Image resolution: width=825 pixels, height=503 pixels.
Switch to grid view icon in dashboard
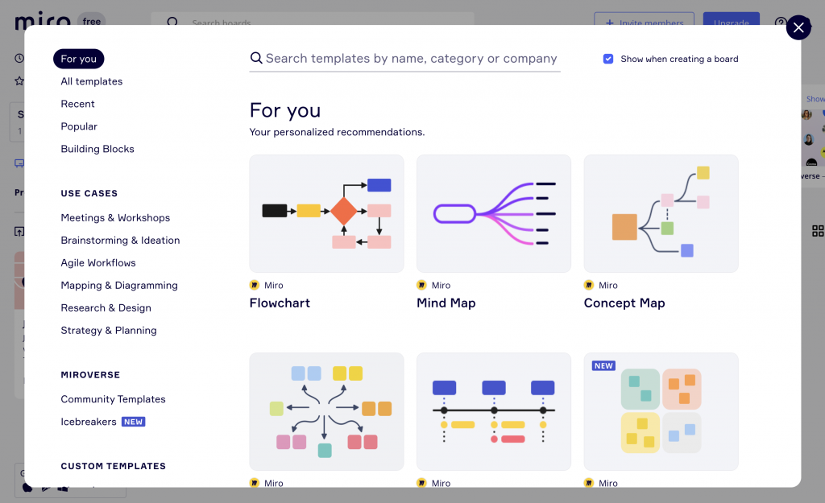pyautogui.click(x=818, y=231)
